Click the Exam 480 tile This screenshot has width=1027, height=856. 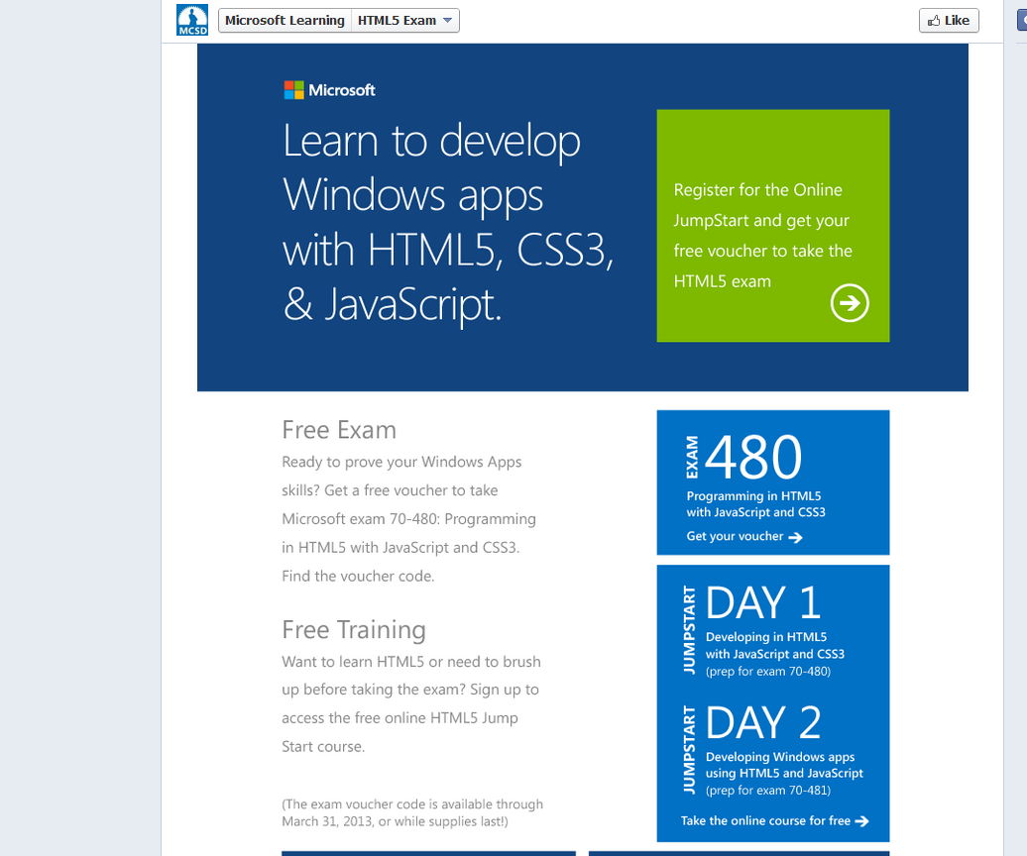point(773,482)
